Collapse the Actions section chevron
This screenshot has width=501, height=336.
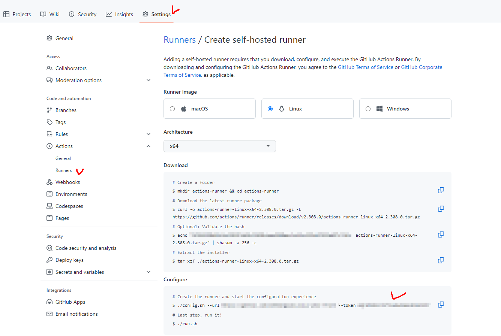point(148,146)
